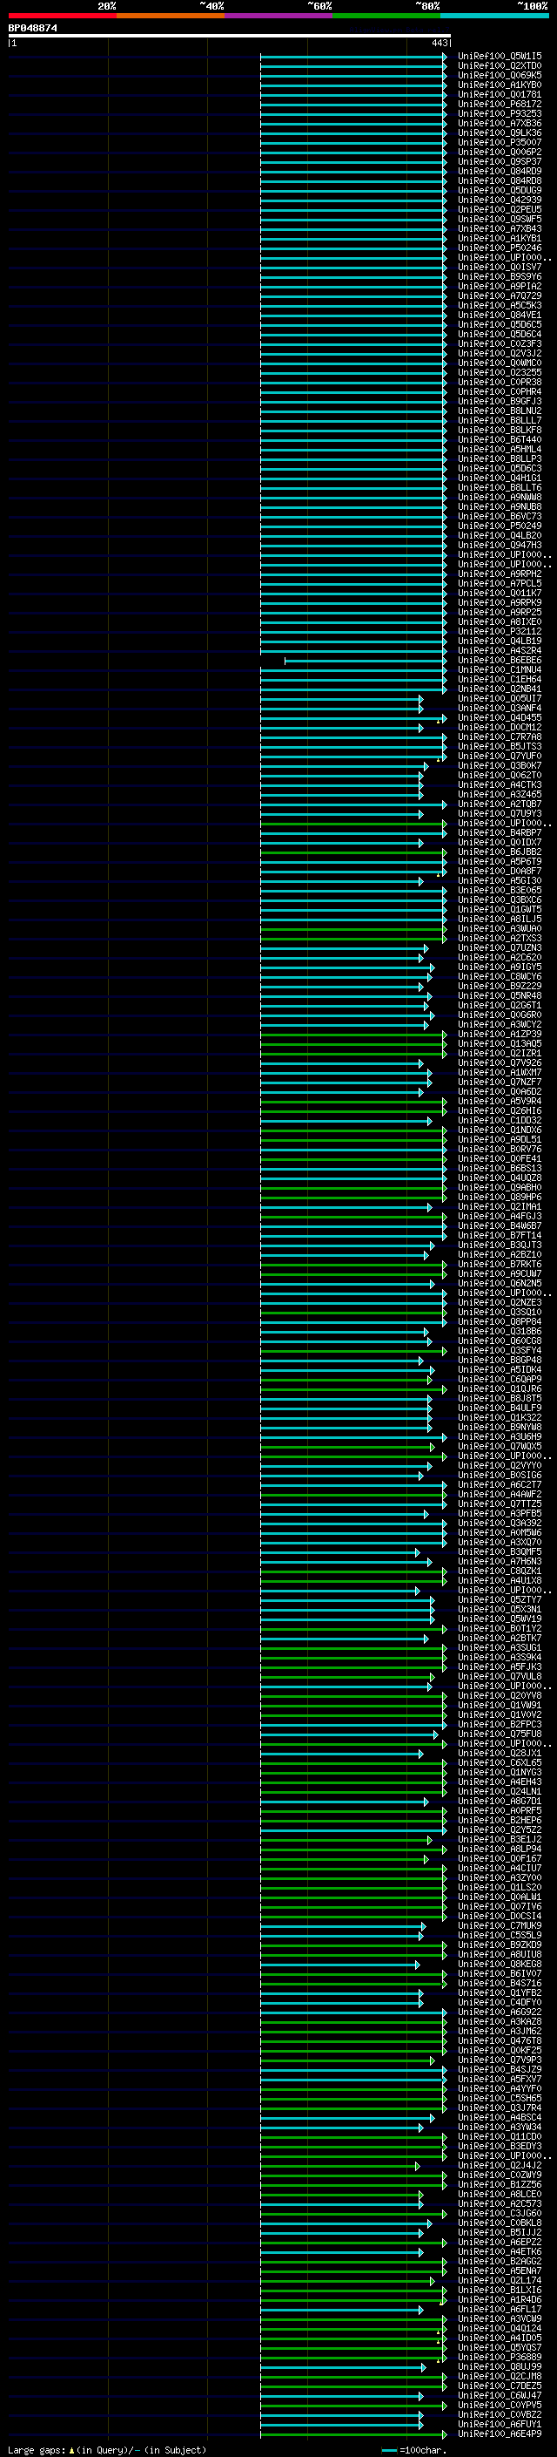Open hit UniRef100_Q3BXC6
557x2457 pixels.
[500, 900]
